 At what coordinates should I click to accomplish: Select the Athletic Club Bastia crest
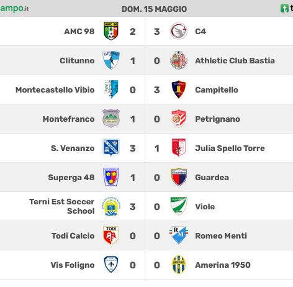179,60
